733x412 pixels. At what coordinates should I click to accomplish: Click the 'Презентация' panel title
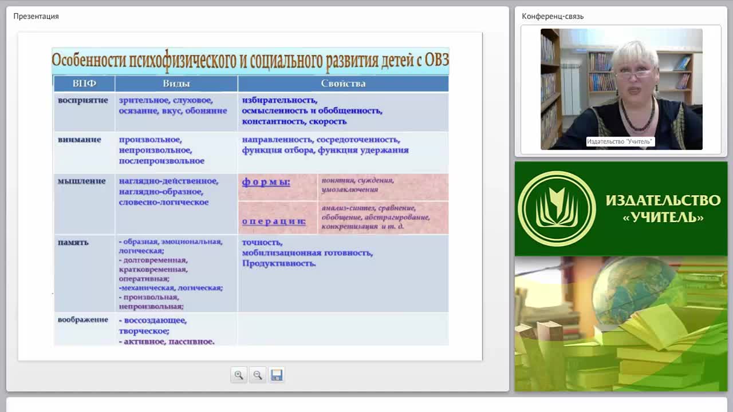(36, 16)
